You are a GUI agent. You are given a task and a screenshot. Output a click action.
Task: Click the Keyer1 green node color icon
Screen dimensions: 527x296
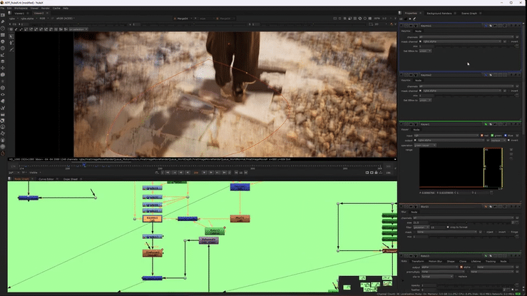click(486, 124)
